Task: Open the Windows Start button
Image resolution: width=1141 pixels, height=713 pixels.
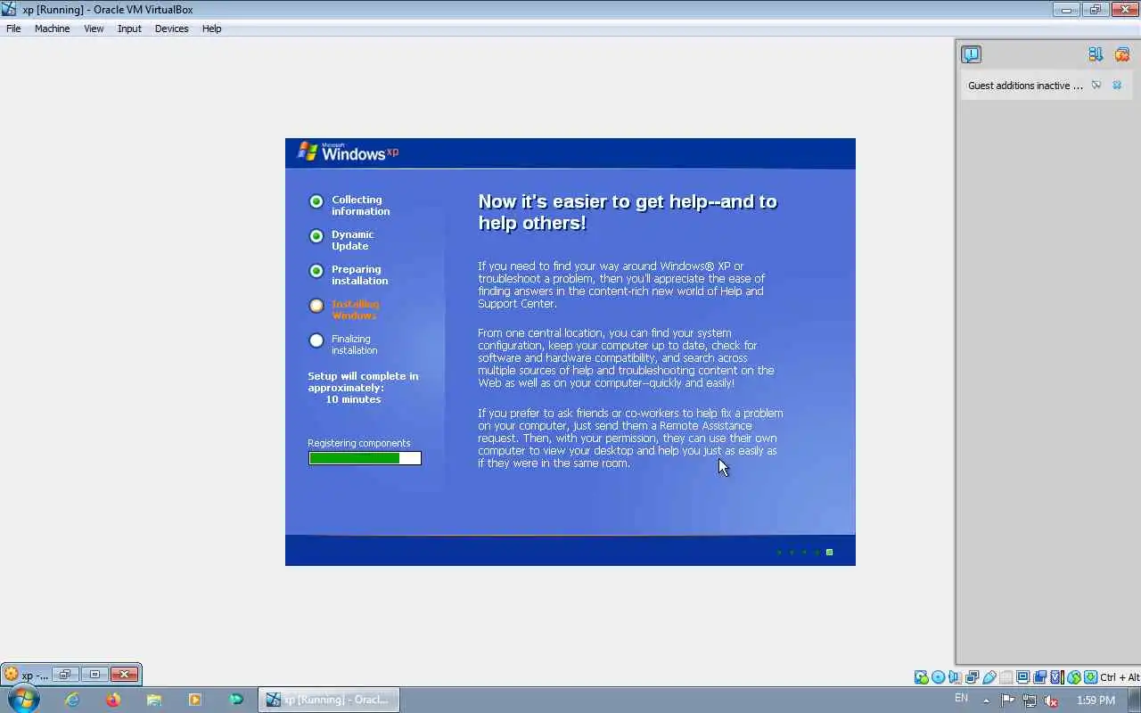Action: [x=22, y=699]
